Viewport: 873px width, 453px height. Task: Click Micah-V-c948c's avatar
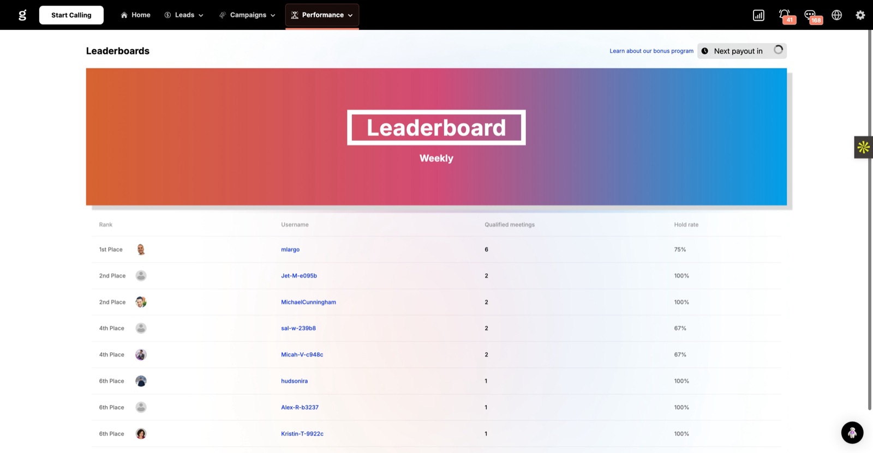pos(141,355)
